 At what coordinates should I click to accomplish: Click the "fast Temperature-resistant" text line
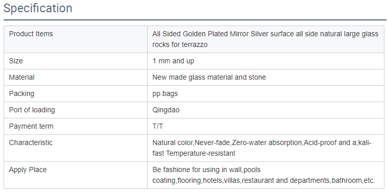click(x=194, y=153)
